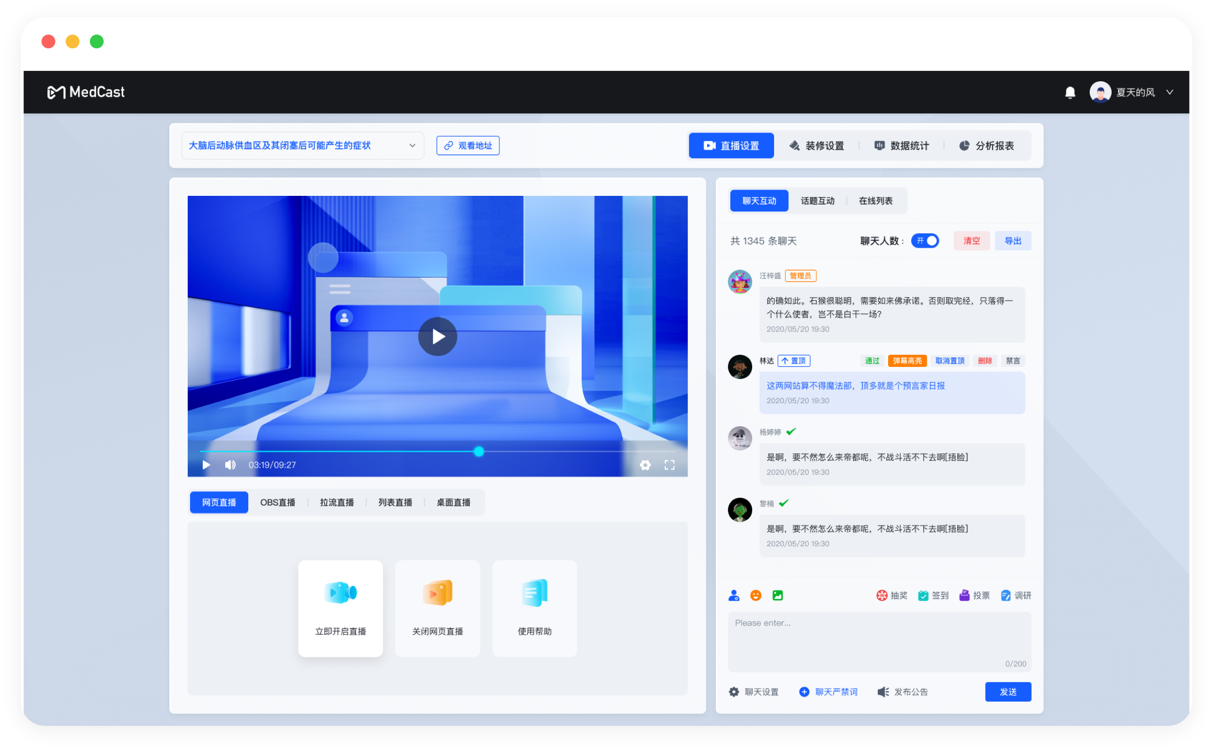Open the emoji picker icon
This screenshot has width=1213, height=750.
tap(756, 595)
